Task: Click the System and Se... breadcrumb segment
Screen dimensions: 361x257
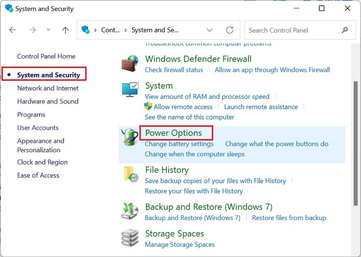Action: coord(155,30)
